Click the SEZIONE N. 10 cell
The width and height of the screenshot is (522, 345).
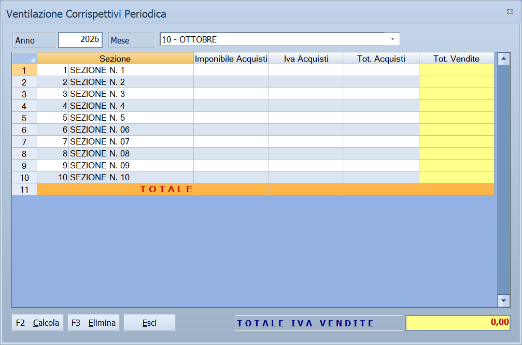pos(131,177)
